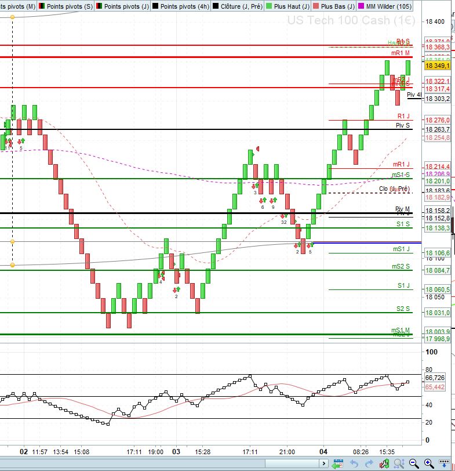Click the 18 263,7 price label
Image resolution: width=455 pixels, height=471 pixels.
[437, 129]
